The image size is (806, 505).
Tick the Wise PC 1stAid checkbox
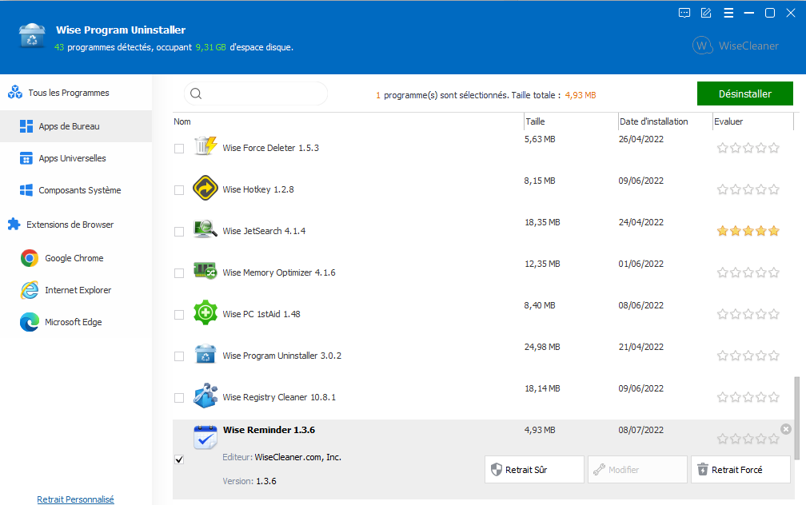[179, 315]
